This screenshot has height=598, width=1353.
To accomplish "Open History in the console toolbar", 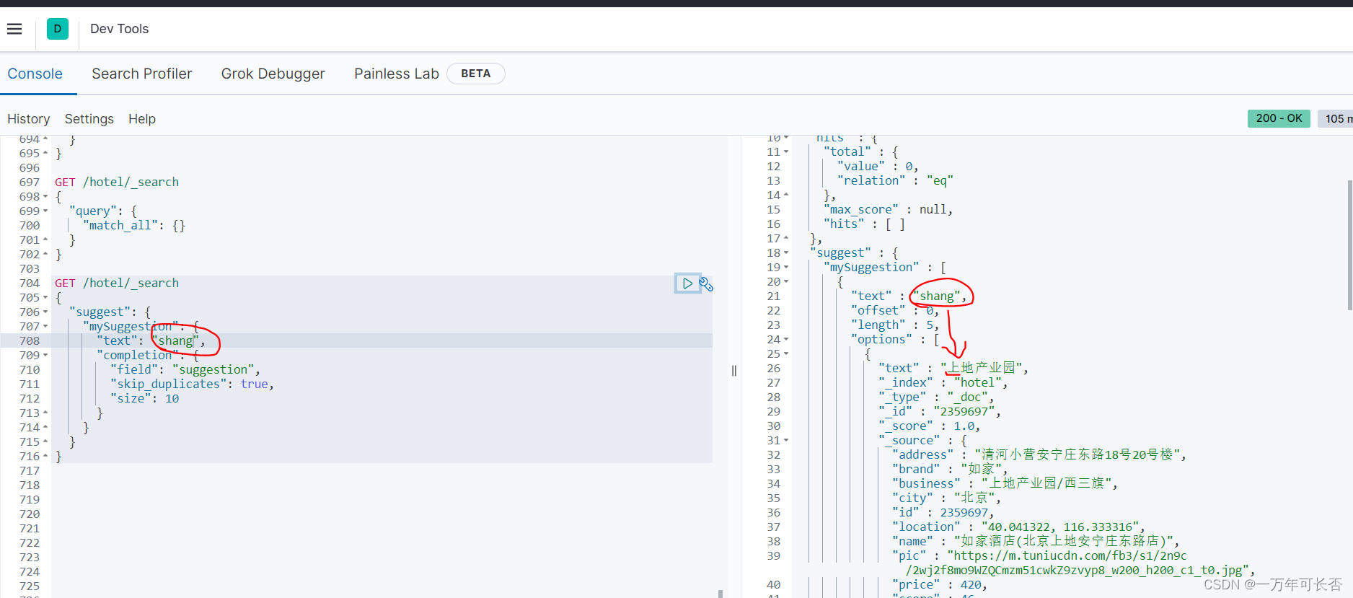I will 29,119.
